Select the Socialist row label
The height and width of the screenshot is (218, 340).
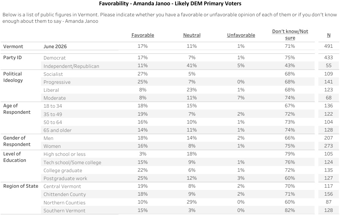point(53,74)
